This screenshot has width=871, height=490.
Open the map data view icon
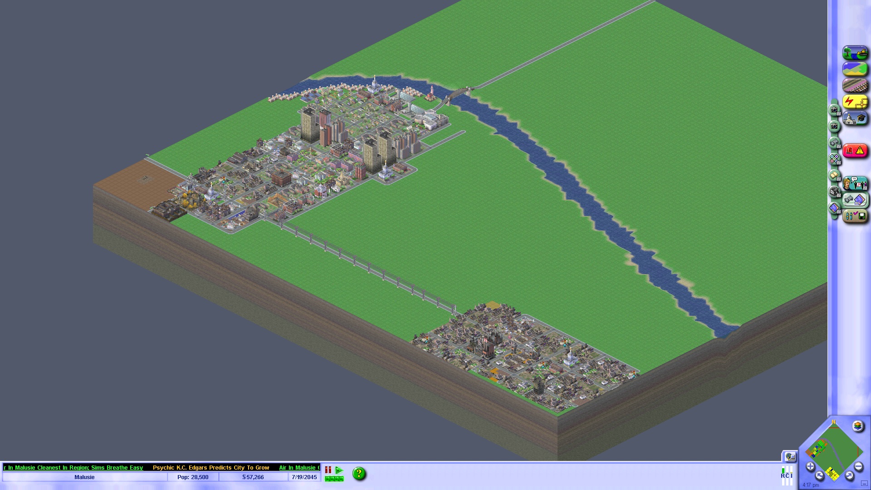(834, 208)
